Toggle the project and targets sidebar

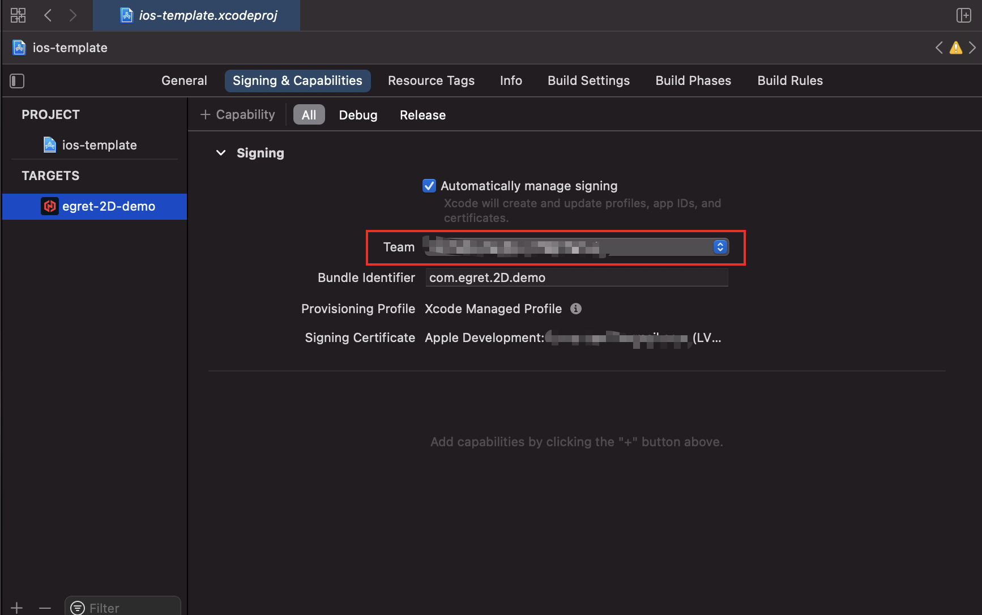point(17,81)
